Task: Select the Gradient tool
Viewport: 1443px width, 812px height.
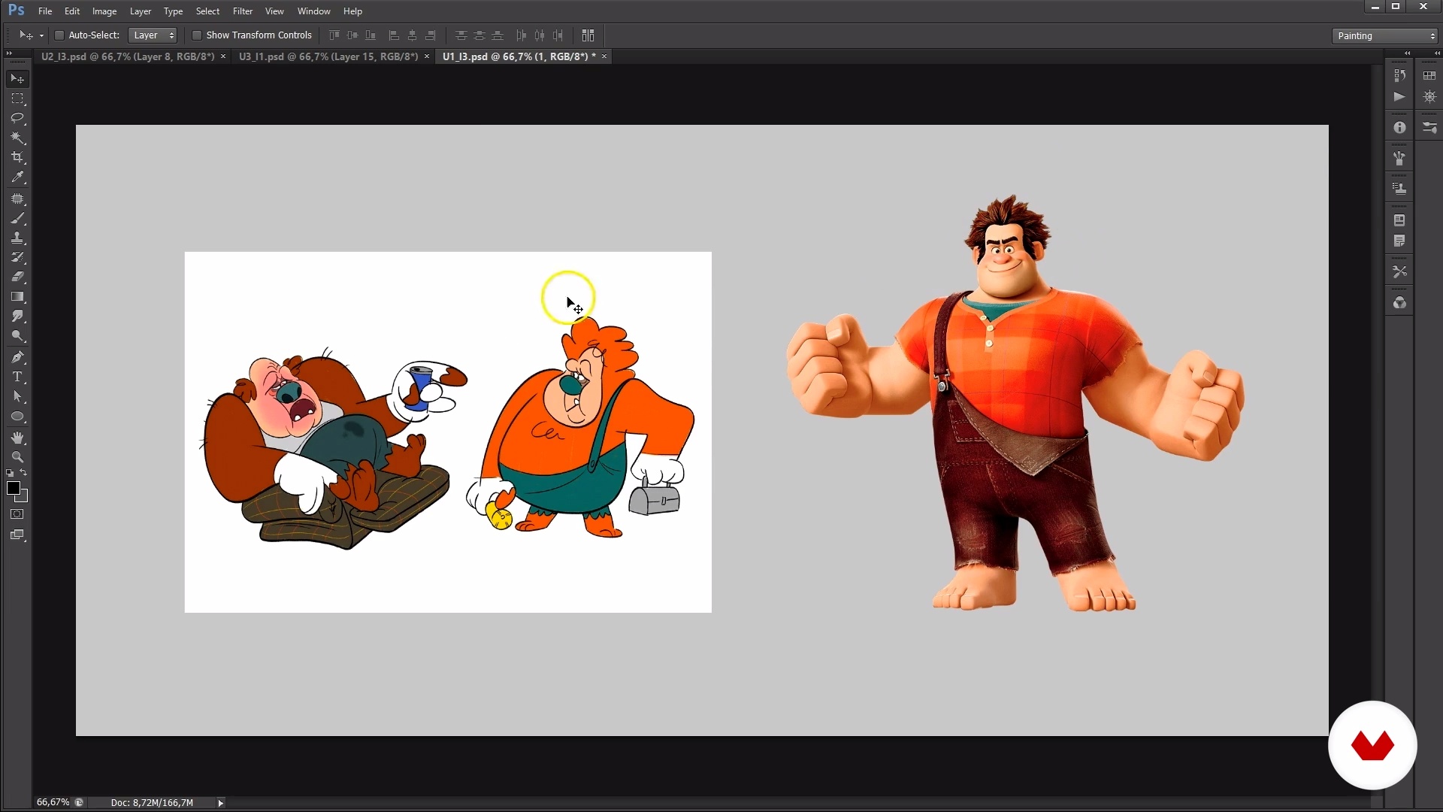Action: (x=17, y=297)
